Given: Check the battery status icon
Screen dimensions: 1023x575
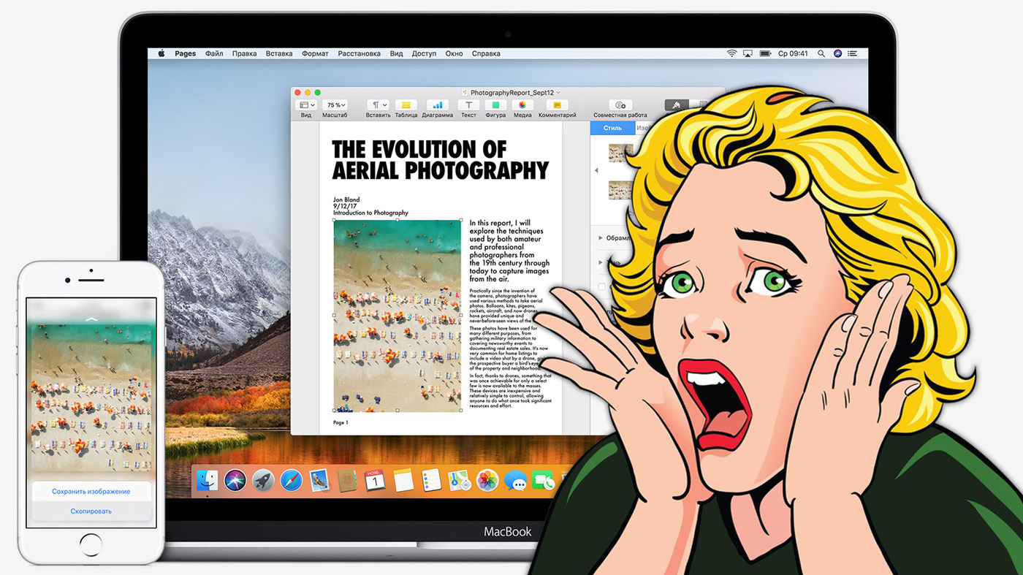Looking at the screenshot, I should pos(765,53).
